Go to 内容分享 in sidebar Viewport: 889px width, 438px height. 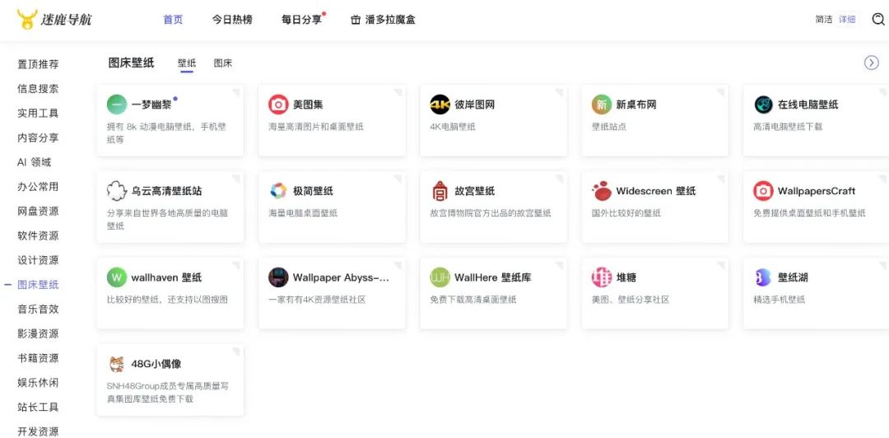coord(38,137)
